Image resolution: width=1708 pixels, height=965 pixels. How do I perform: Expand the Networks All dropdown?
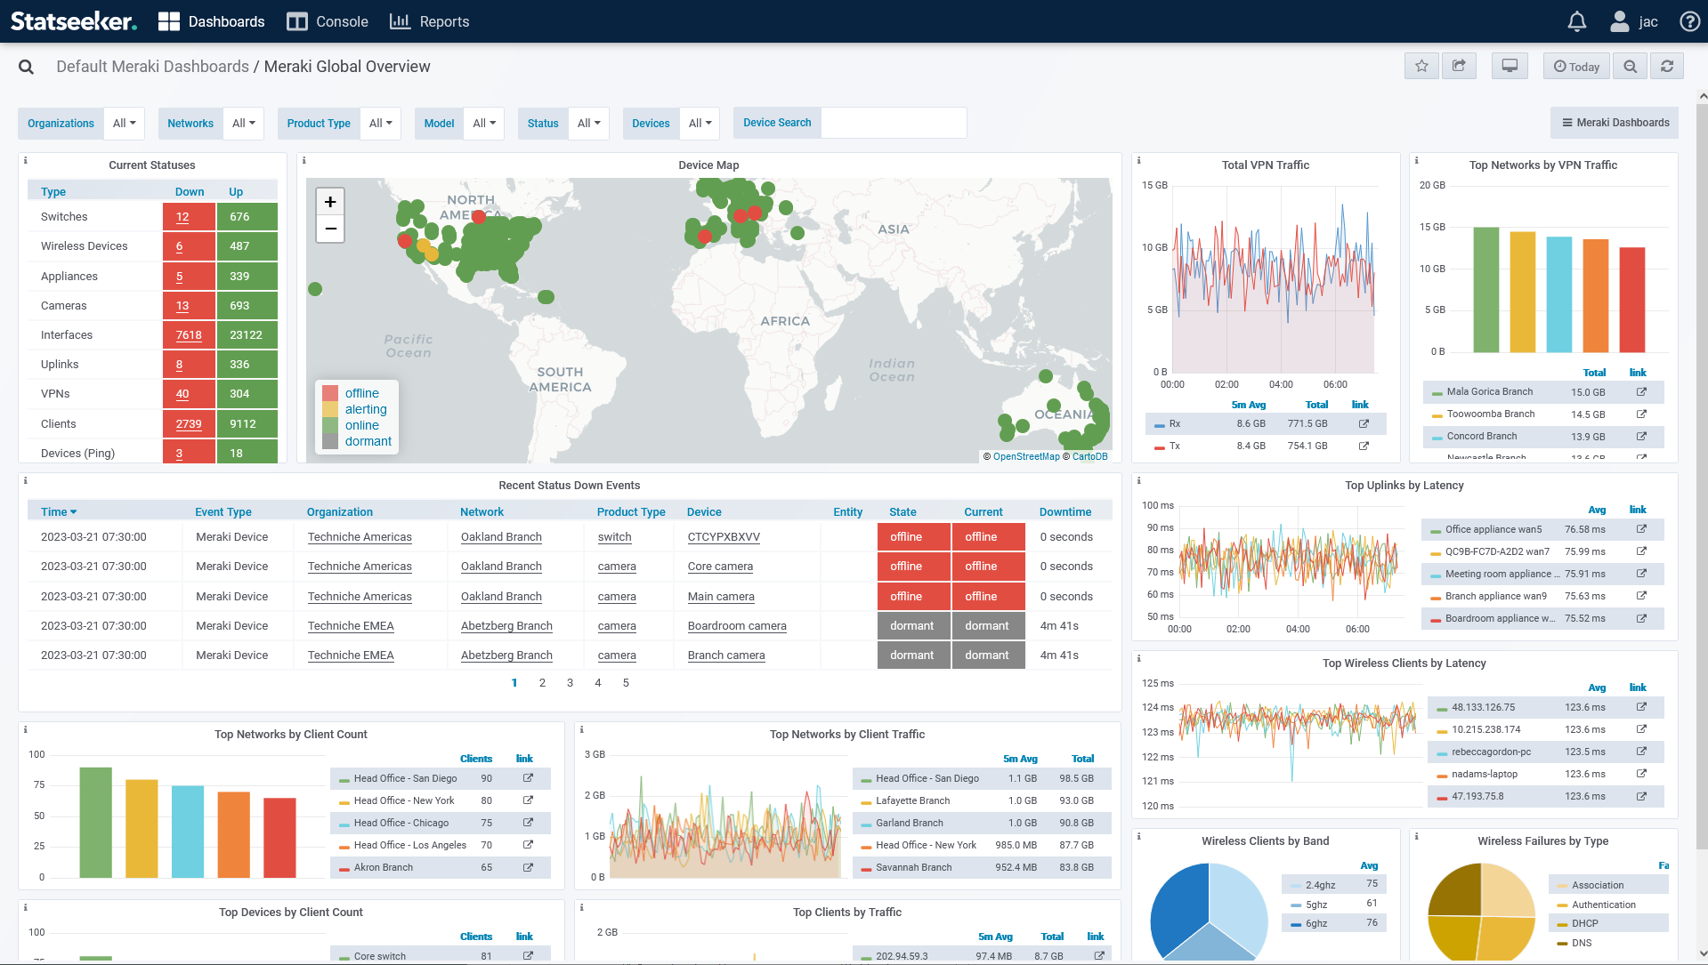coord(244,123)
